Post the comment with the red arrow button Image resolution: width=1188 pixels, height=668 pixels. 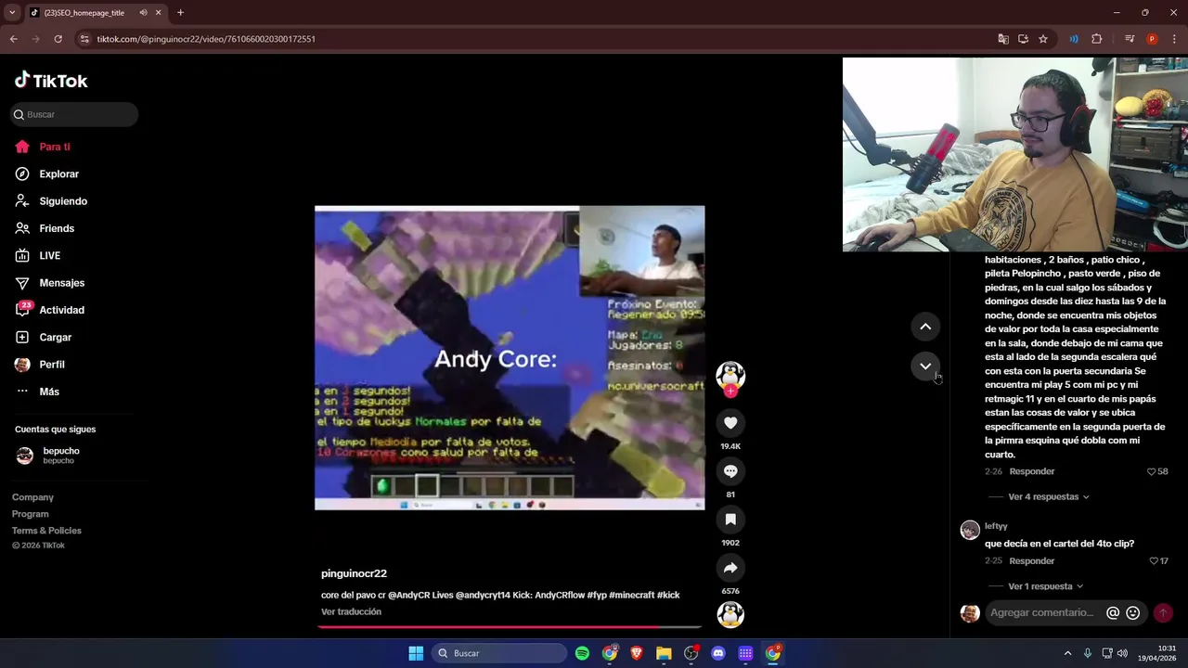click(1163, 612)
